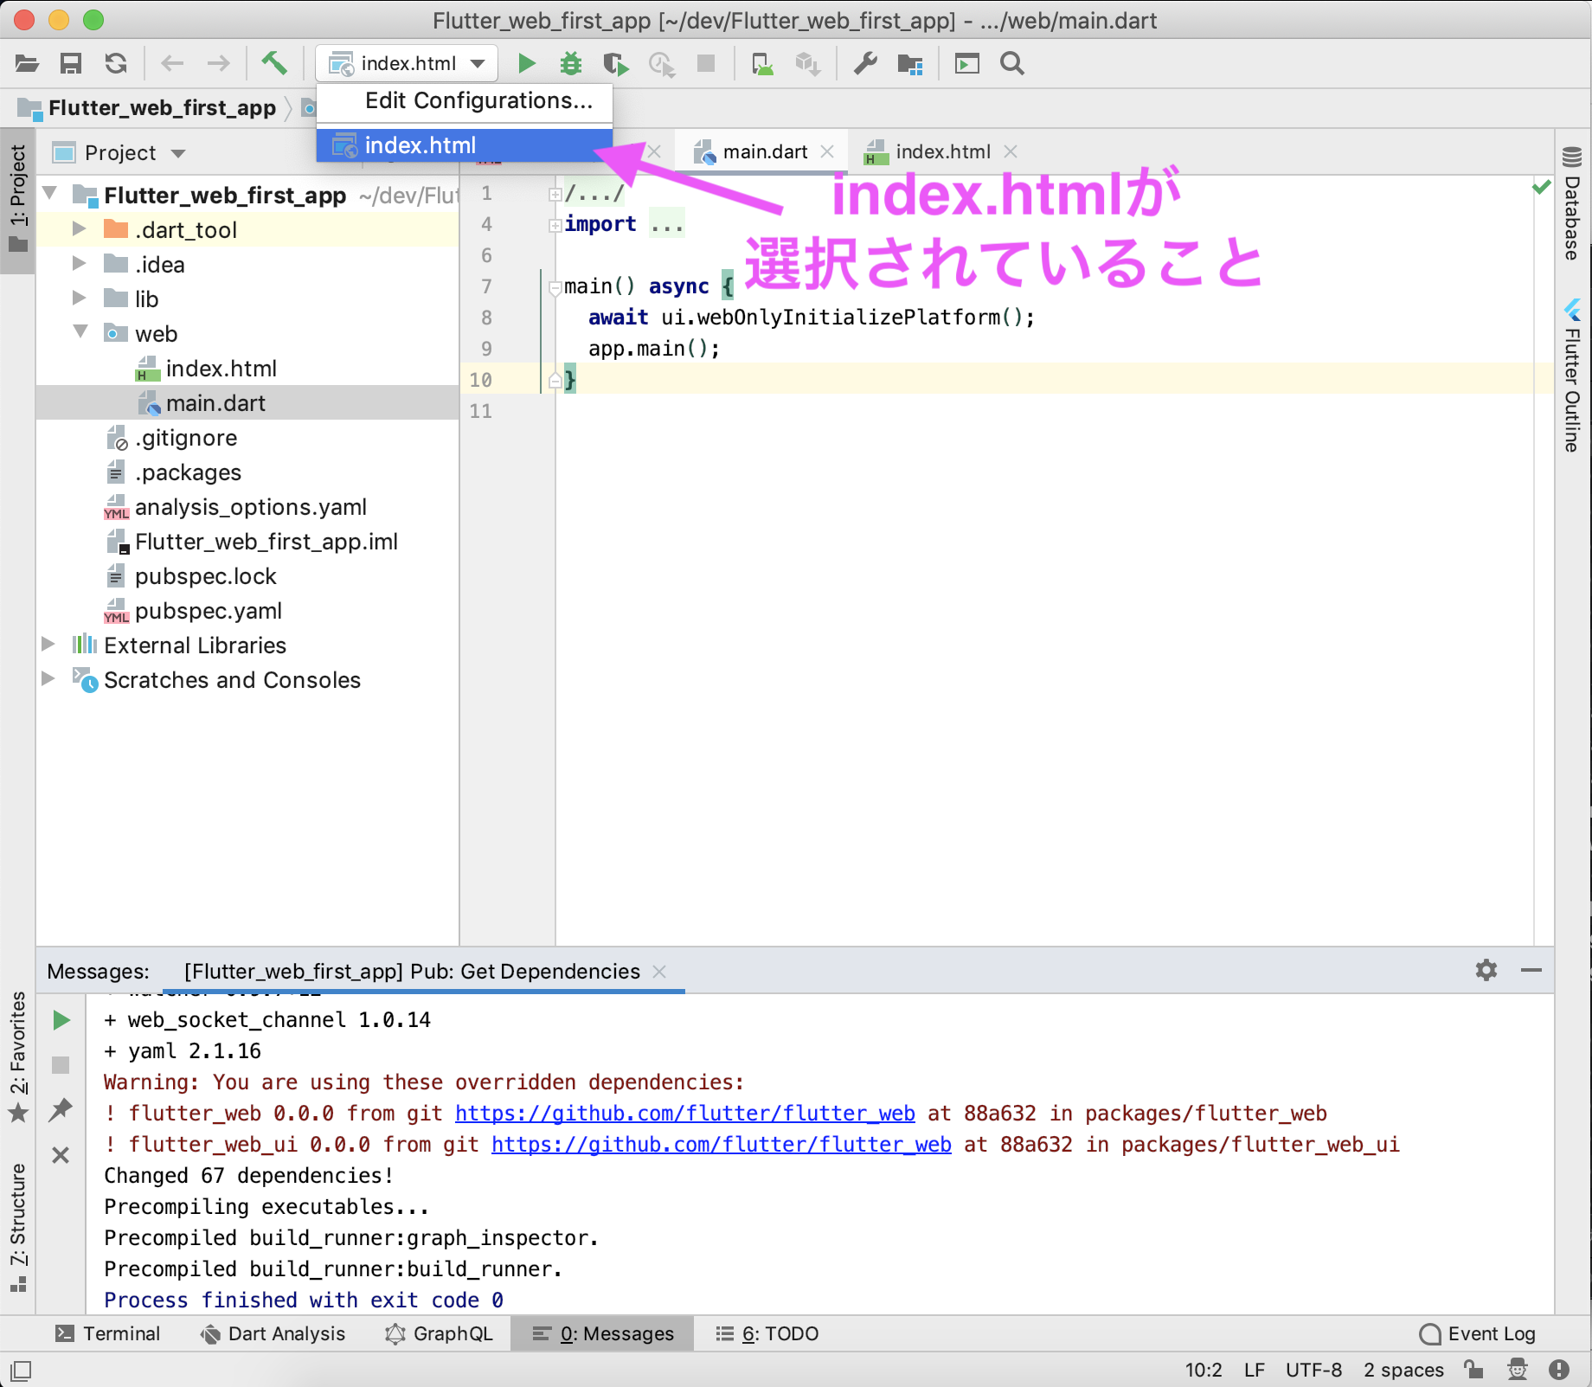
Task: Click the stop icon in Messages panel
Action: coord(61,1065)
